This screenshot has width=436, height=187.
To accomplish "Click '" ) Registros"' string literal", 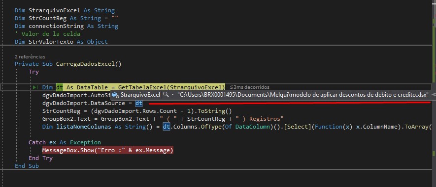I will coord(260,119).
